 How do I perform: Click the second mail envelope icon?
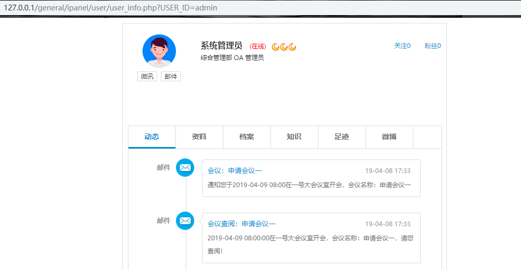coord(185,220)
